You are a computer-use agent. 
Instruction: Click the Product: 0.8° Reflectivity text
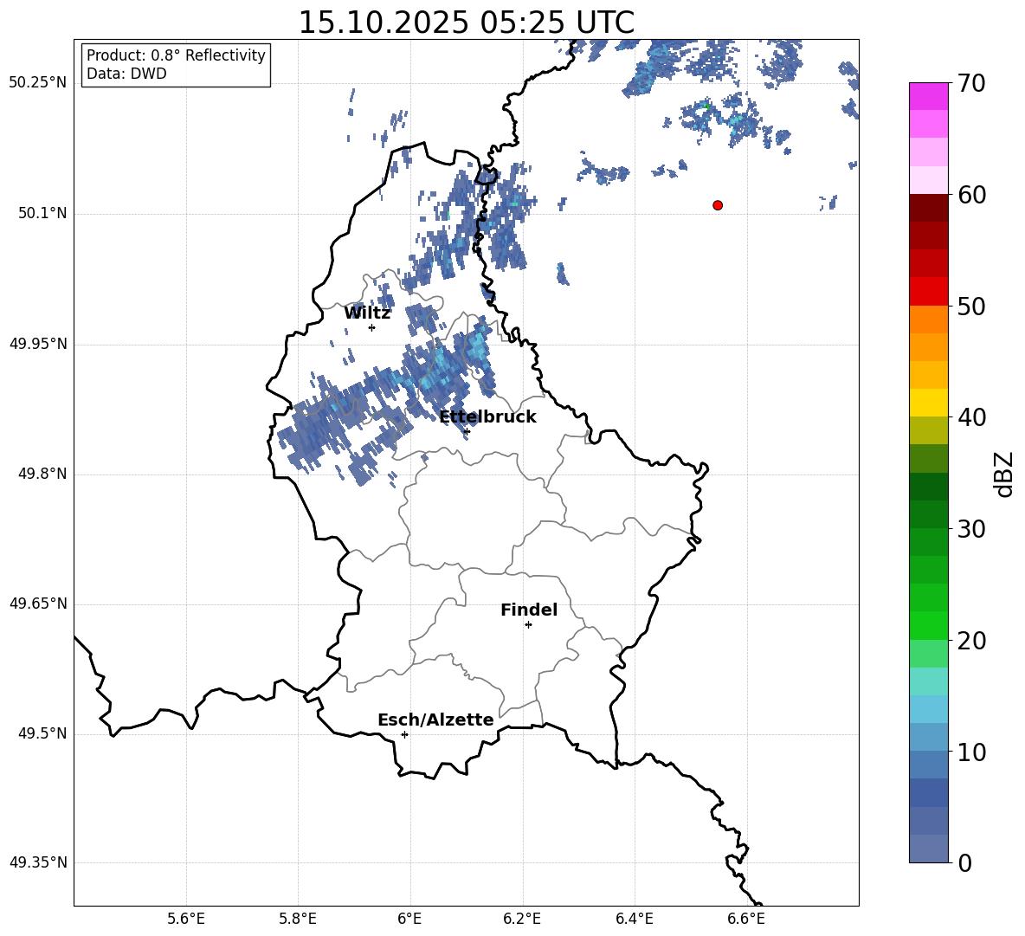(176, 55)
